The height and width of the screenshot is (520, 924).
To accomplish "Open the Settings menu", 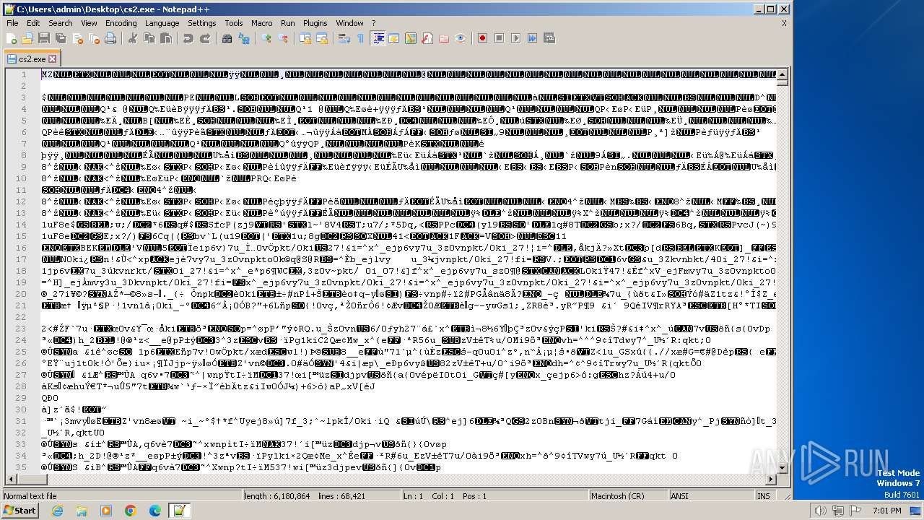I will (x=202, y=23).
